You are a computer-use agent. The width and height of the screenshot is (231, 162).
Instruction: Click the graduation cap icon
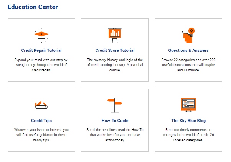(x=41, y=35)
